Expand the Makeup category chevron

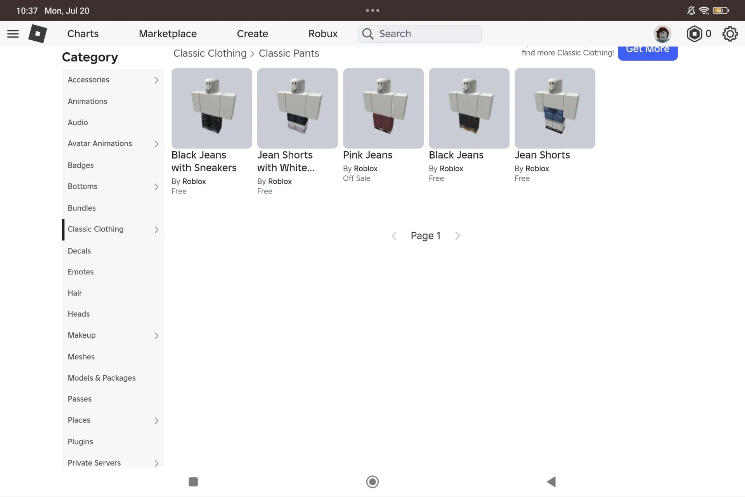click(156, 335)
